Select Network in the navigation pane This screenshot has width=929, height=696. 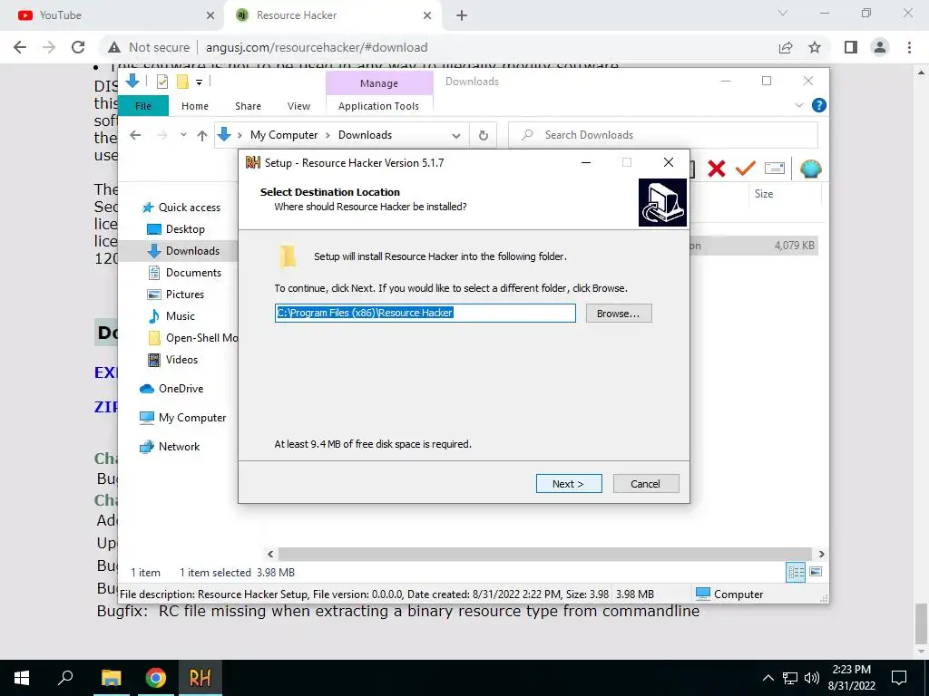[170, 447]
